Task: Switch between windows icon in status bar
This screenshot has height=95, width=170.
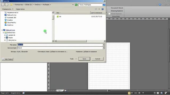Action: (x=166, y=93)
